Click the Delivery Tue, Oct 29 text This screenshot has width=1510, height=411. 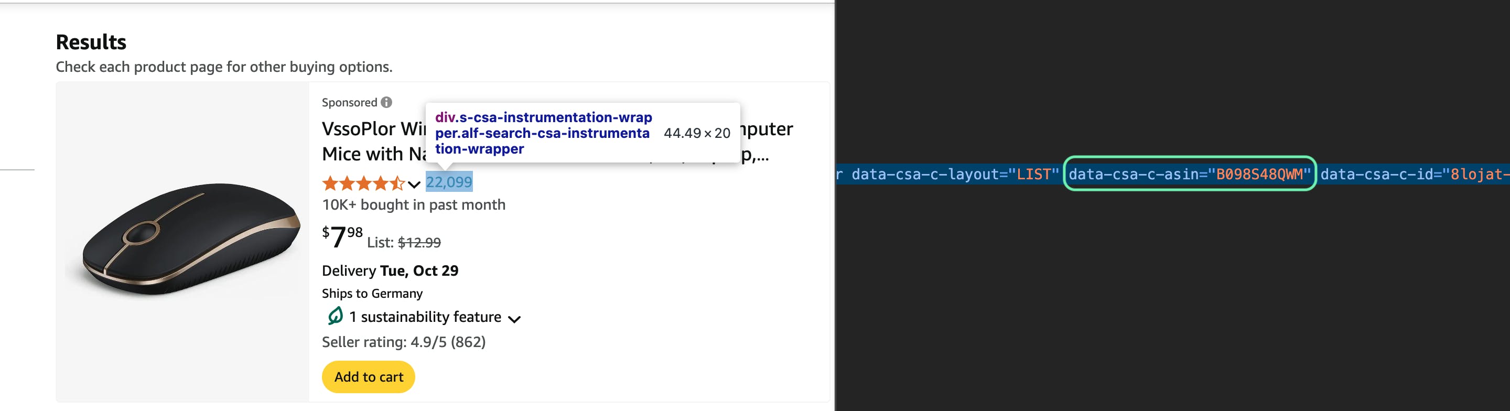click(390, 271)
